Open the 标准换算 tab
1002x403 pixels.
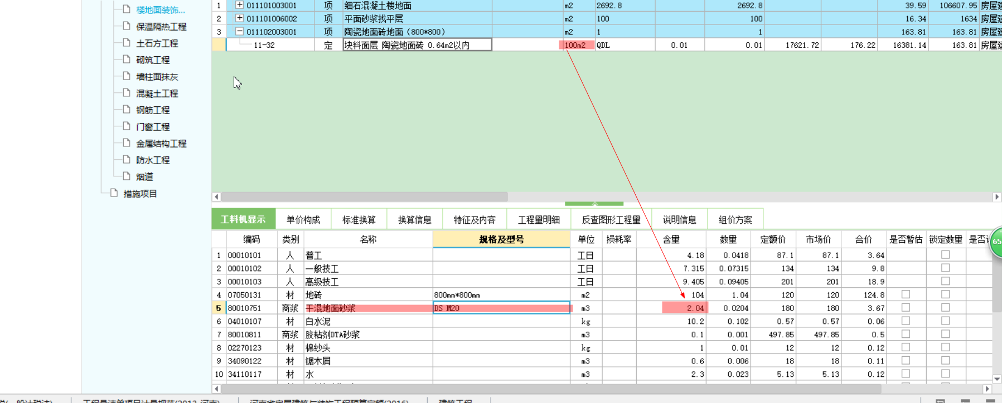(x=359, y=219)
